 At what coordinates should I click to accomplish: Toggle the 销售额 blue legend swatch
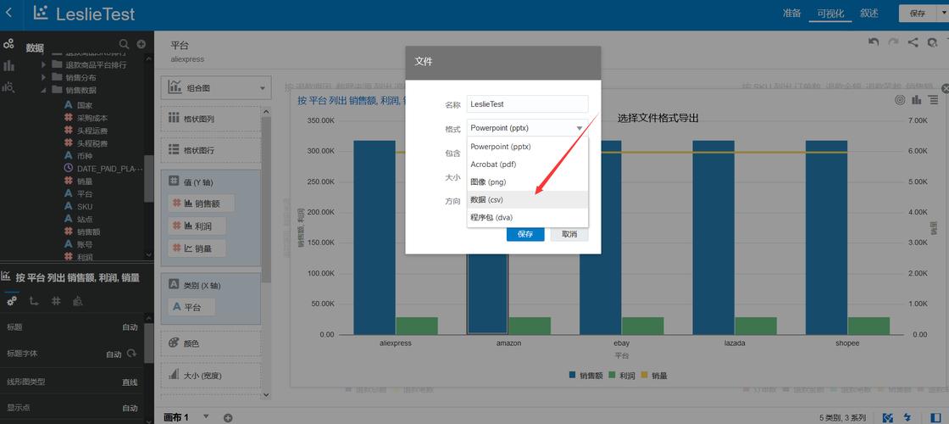(x=573, y=376)
